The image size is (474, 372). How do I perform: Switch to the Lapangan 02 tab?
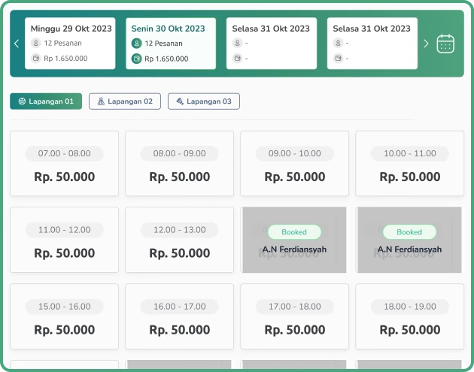(125, 101)
